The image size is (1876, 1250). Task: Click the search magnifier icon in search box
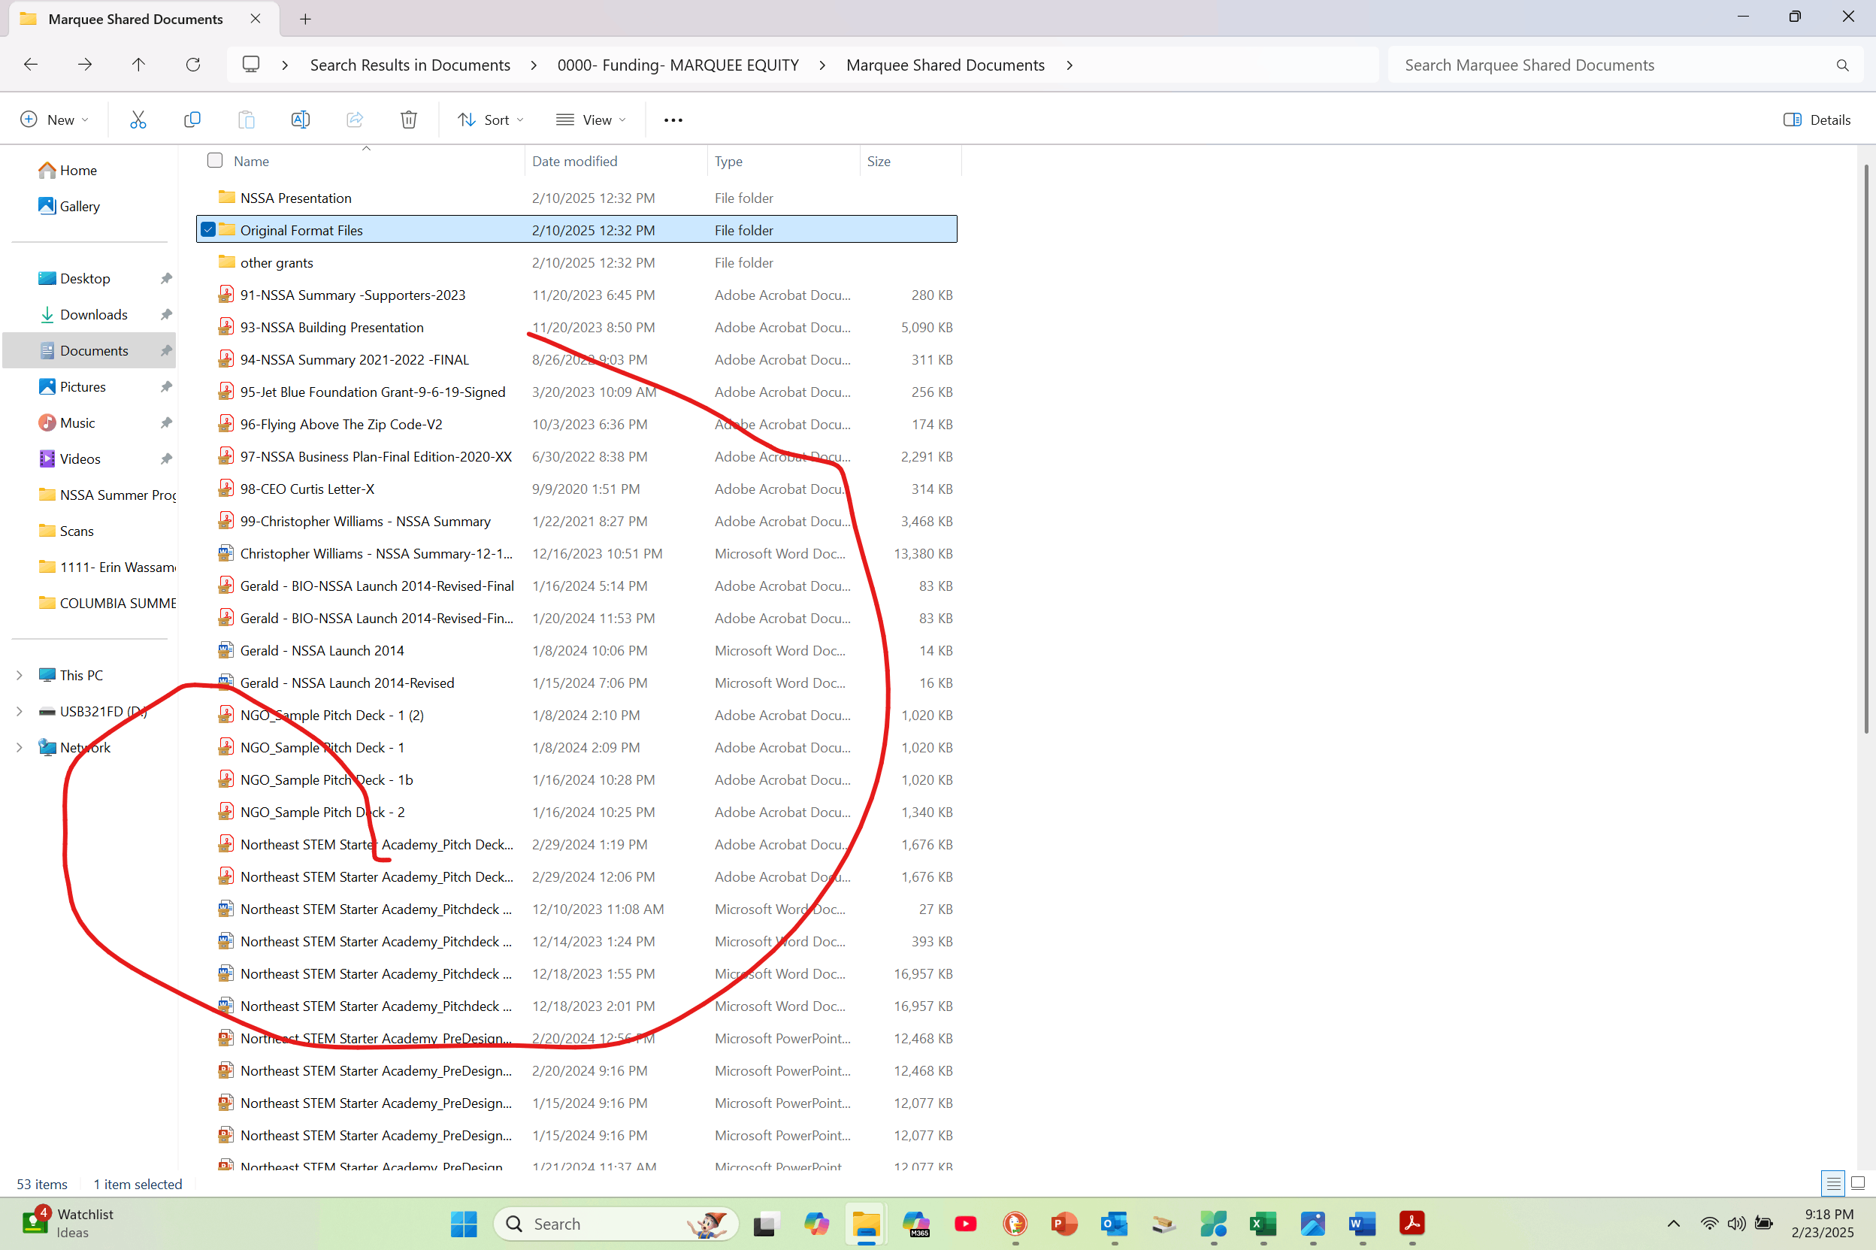click(x=1841, y=65)
